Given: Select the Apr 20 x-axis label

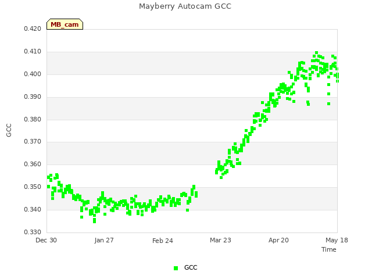Looking at the screenshot, I should 278,240.
